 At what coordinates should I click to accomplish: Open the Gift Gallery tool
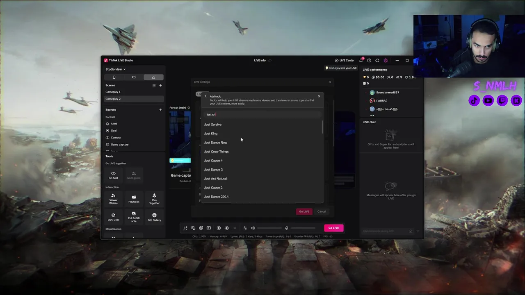point(154,217)
